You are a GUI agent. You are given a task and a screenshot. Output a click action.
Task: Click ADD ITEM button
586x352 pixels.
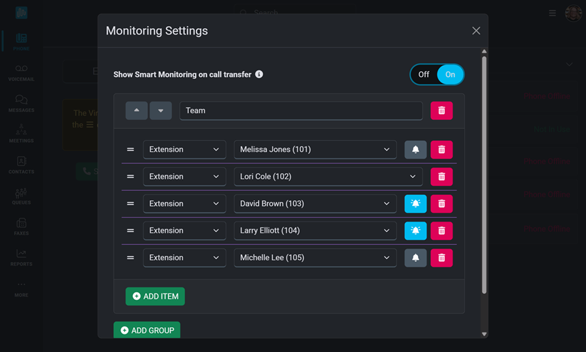(x=155, y=296)
